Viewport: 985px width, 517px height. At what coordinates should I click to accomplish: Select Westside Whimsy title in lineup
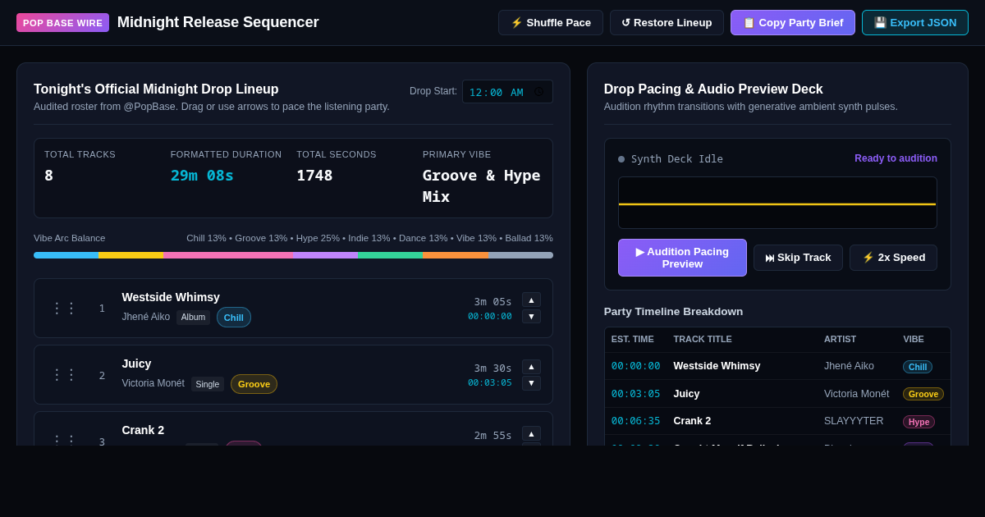pyautogui.click(x=171, y=297)
